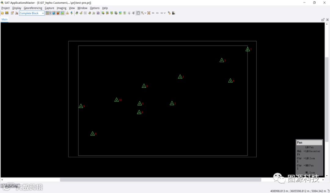Viewport: 330px width, 193px height.
Task: Set zoom to 1:1
Action: tap(162, 13)
